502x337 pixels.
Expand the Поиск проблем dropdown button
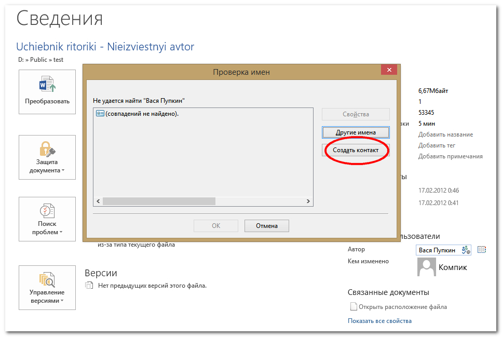click(x=47, y=219)
